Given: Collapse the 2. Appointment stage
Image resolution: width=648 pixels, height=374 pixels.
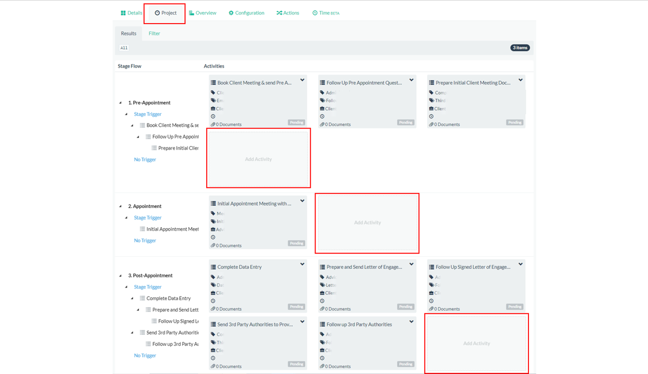Looking at the screenshot, I should point(120,206).
